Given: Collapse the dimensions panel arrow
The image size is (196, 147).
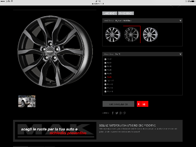Looking at the screenshot, I should click(x=180, y=54).
